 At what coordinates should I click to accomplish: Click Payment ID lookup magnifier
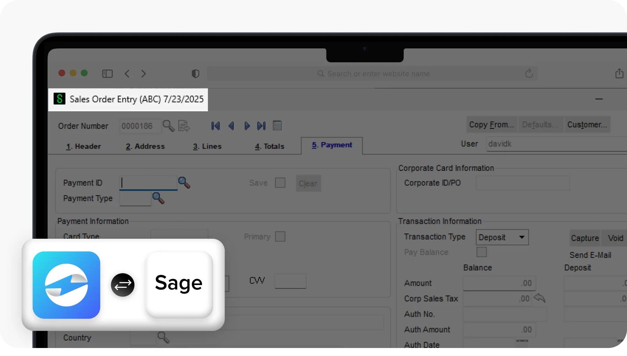point(184,182)
